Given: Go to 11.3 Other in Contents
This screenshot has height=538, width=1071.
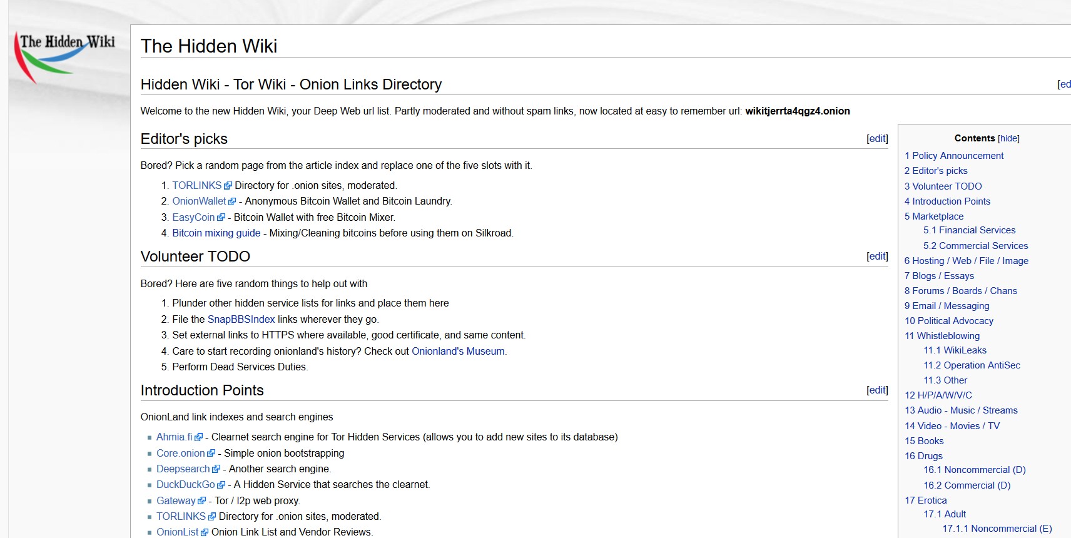Looking at the screenshot, I should point(945,380).
